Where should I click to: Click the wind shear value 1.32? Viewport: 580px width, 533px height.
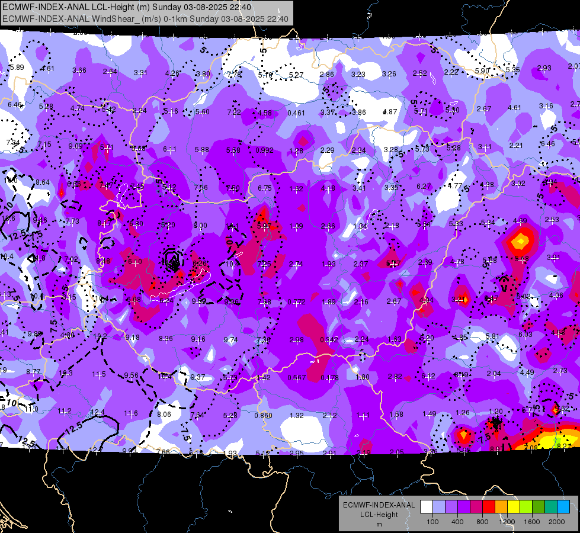point(296,416)
